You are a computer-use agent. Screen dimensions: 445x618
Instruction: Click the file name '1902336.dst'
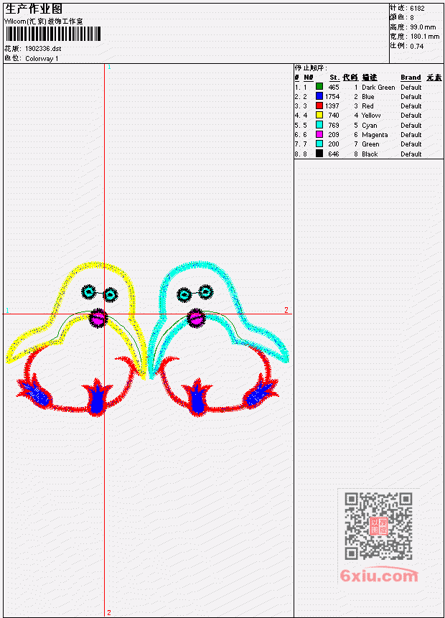(43, 49)
